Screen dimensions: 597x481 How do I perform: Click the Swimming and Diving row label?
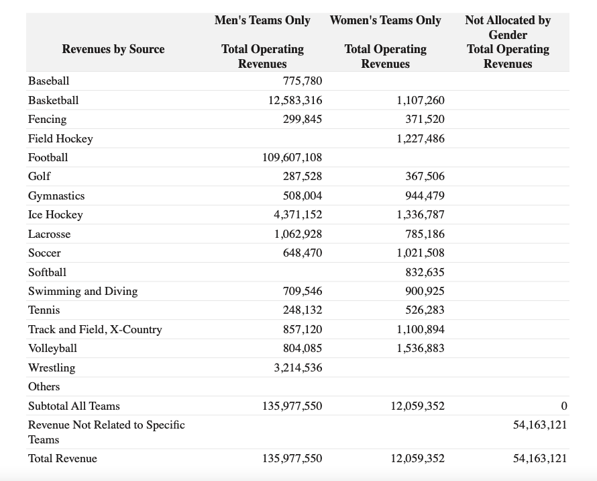coord(83,291)
